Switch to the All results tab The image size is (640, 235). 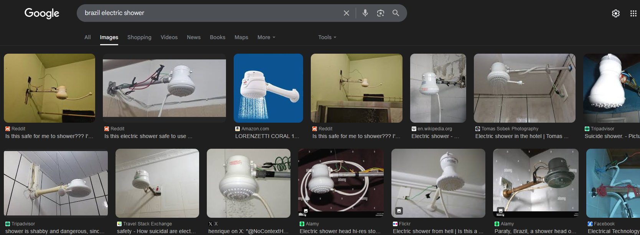click(x=87, y=37)
